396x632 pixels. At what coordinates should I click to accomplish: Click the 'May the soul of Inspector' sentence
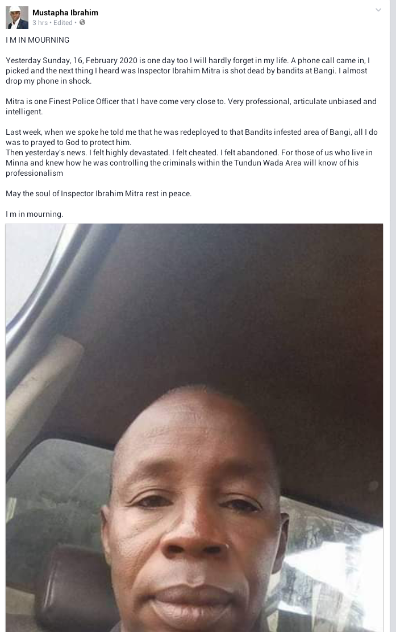(99, 193)
